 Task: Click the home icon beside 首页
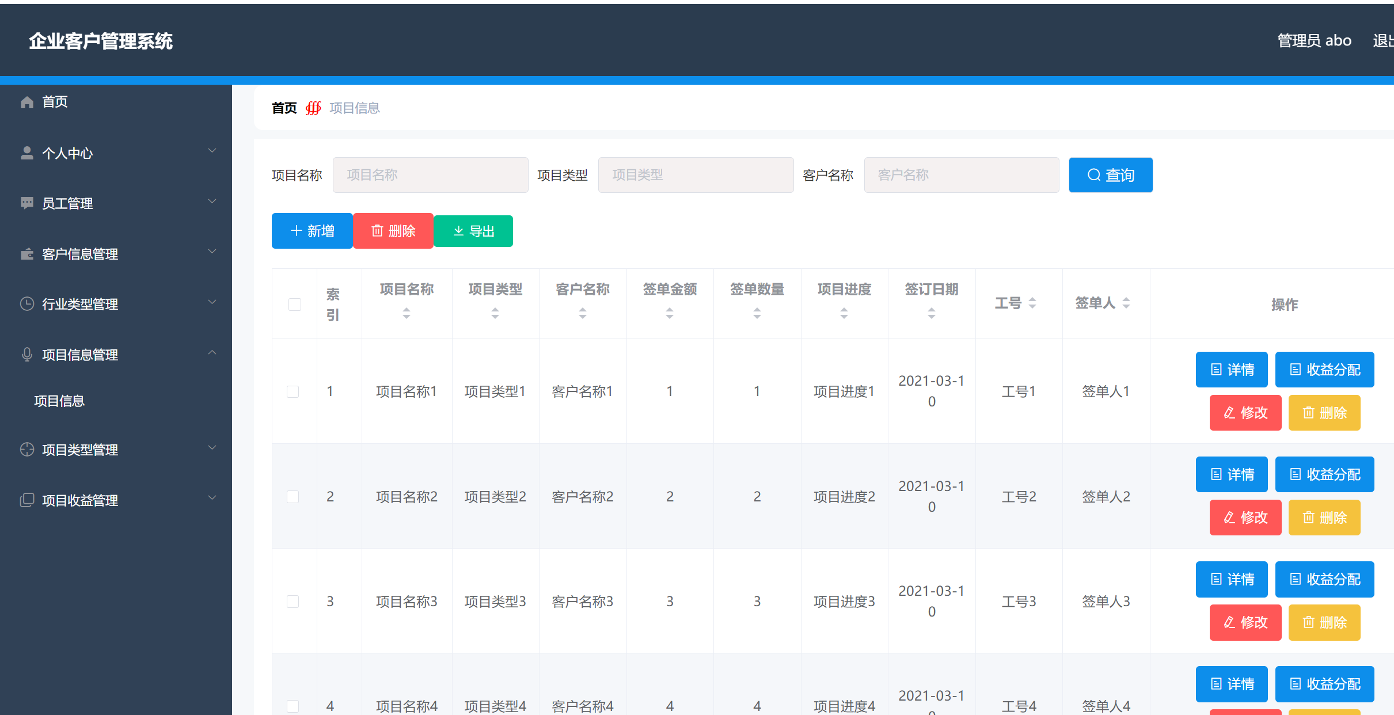[26, 102]
